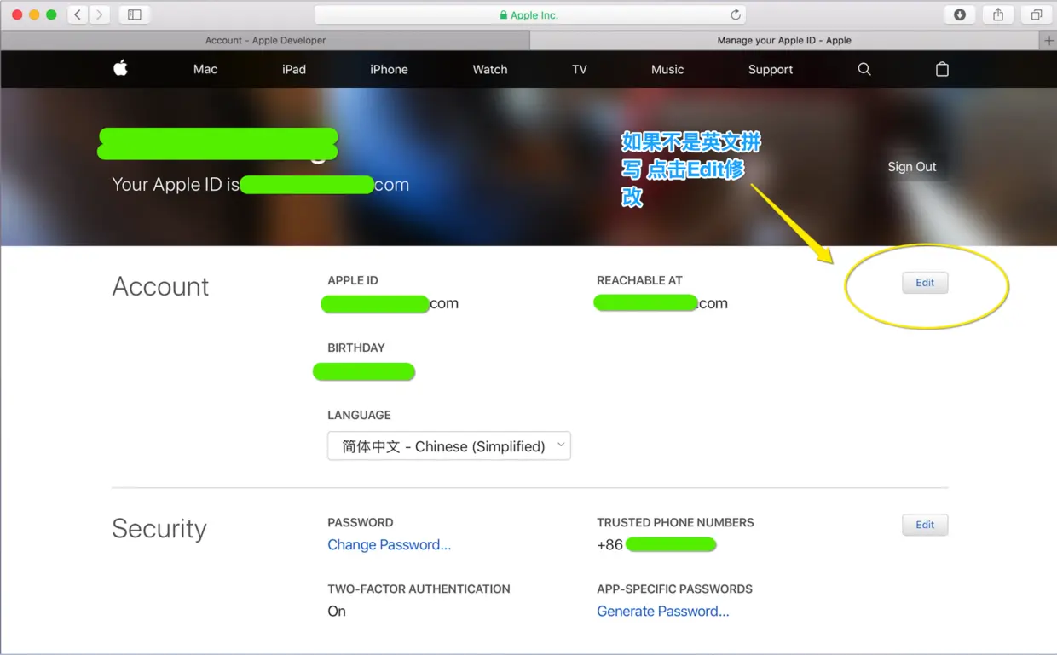The width and height of the screenshot is (1057, 655).
Task: Select Manage your Apple ID tab
Action: coord(784,40)
